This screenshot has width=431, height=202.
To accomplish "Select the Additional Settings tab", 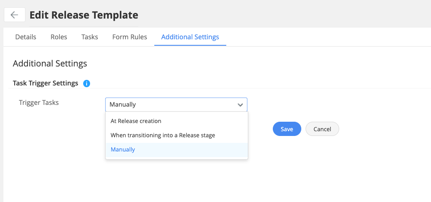I will (x=190, y=37).
